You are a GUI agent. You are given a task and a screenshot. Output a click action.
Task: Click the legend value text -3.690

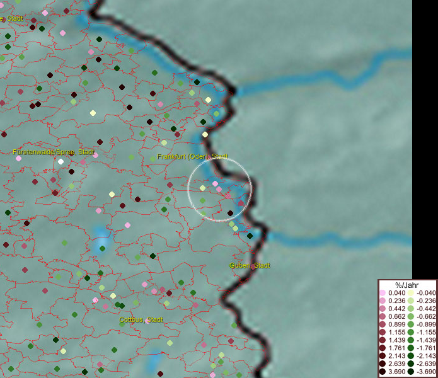coord(426,372)
